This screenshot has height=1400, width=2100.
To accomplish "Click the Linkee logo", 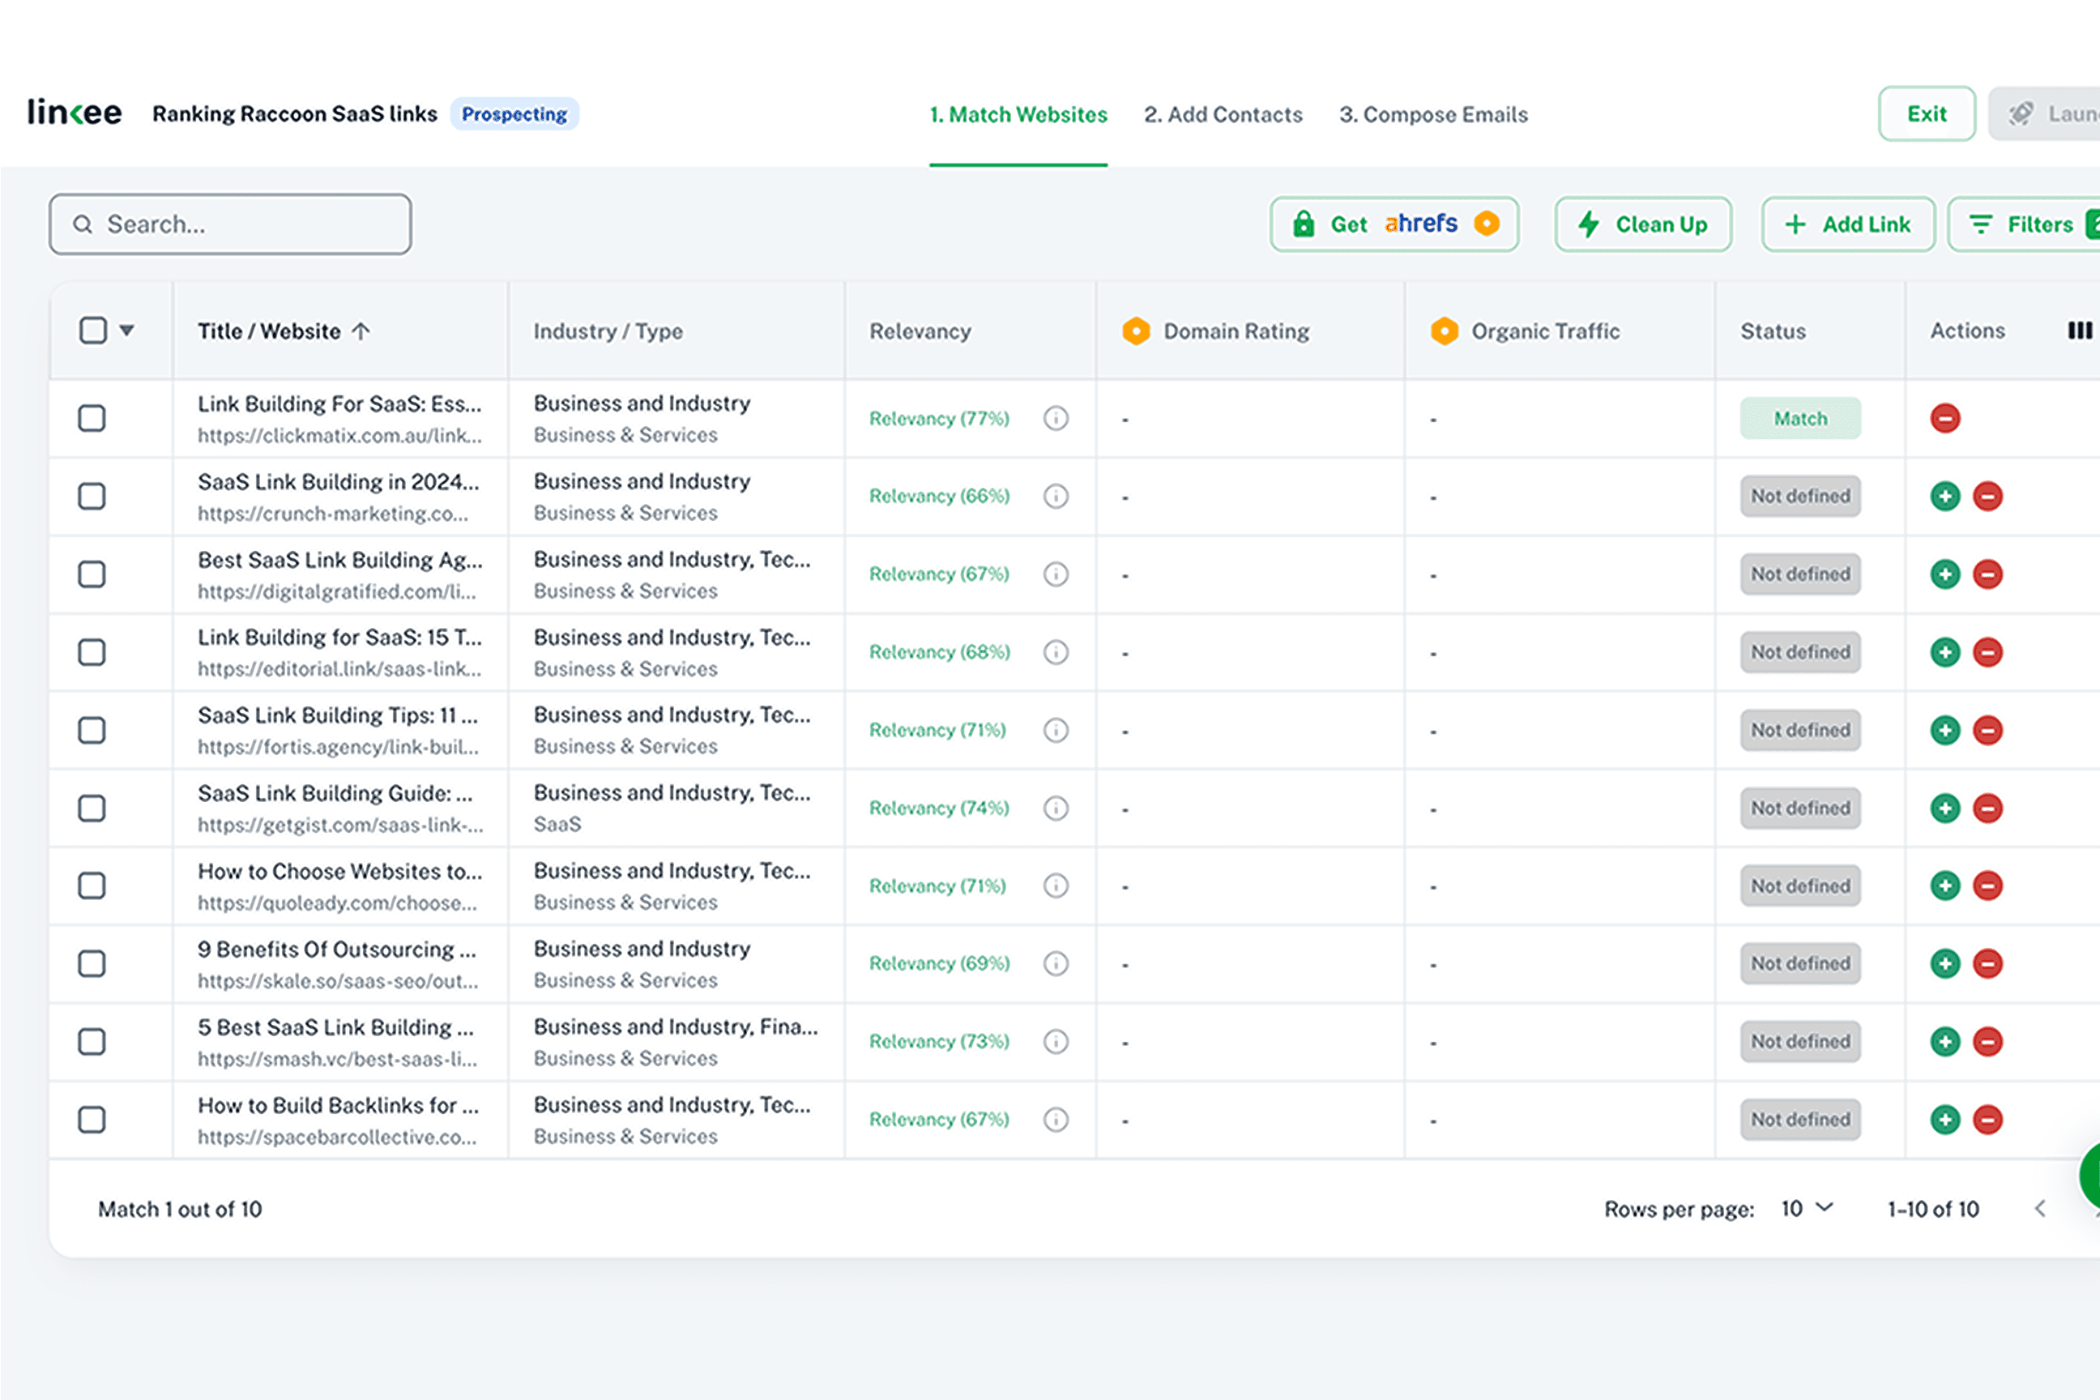I will click(x=74, y=113).
